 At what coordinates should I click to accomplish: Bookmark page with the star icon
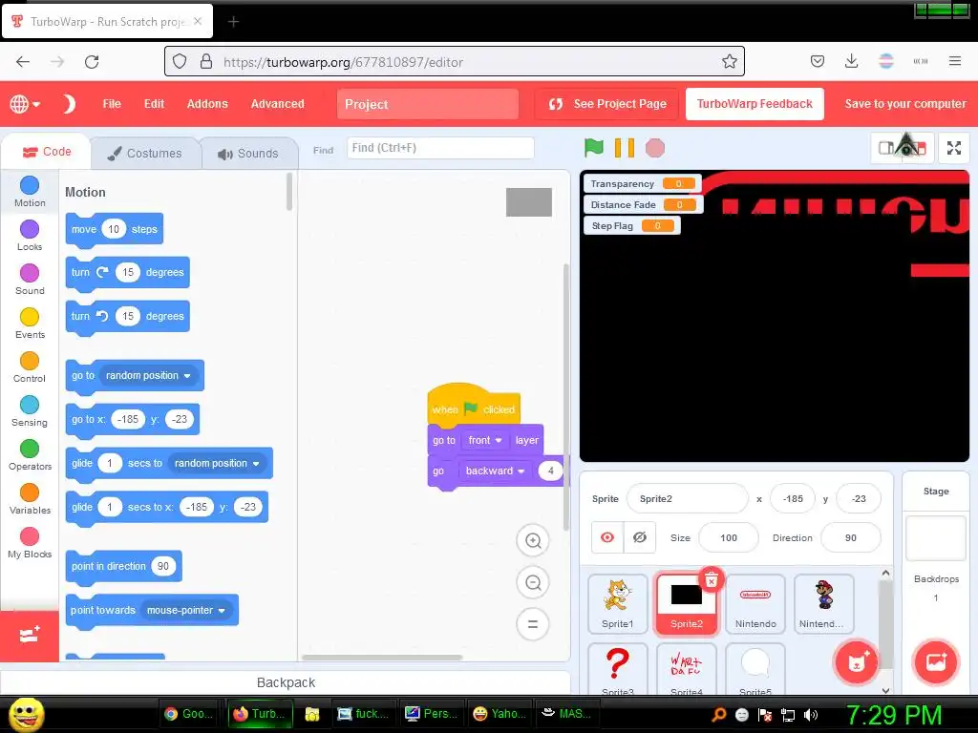(729, 61)
